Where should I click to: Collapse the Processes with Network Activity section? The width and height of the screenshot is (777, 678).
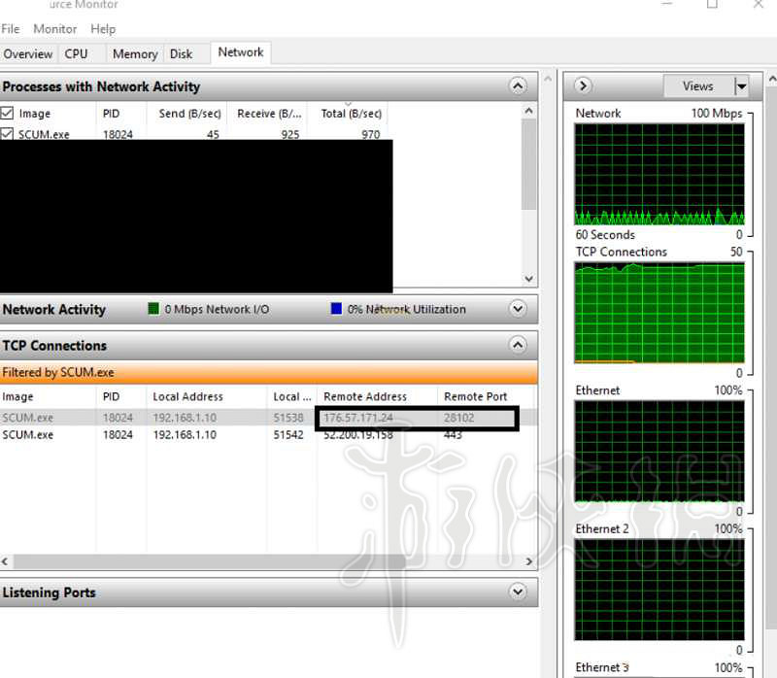(518, 86)
